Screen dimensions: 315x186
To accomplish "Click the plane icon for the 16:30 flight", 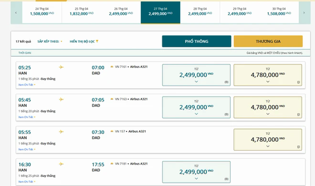I will [x=61, y=164].
